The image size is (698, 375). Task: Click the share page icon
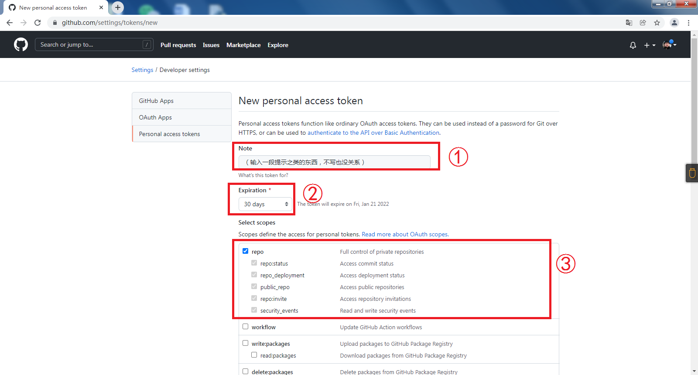[643, 23]
